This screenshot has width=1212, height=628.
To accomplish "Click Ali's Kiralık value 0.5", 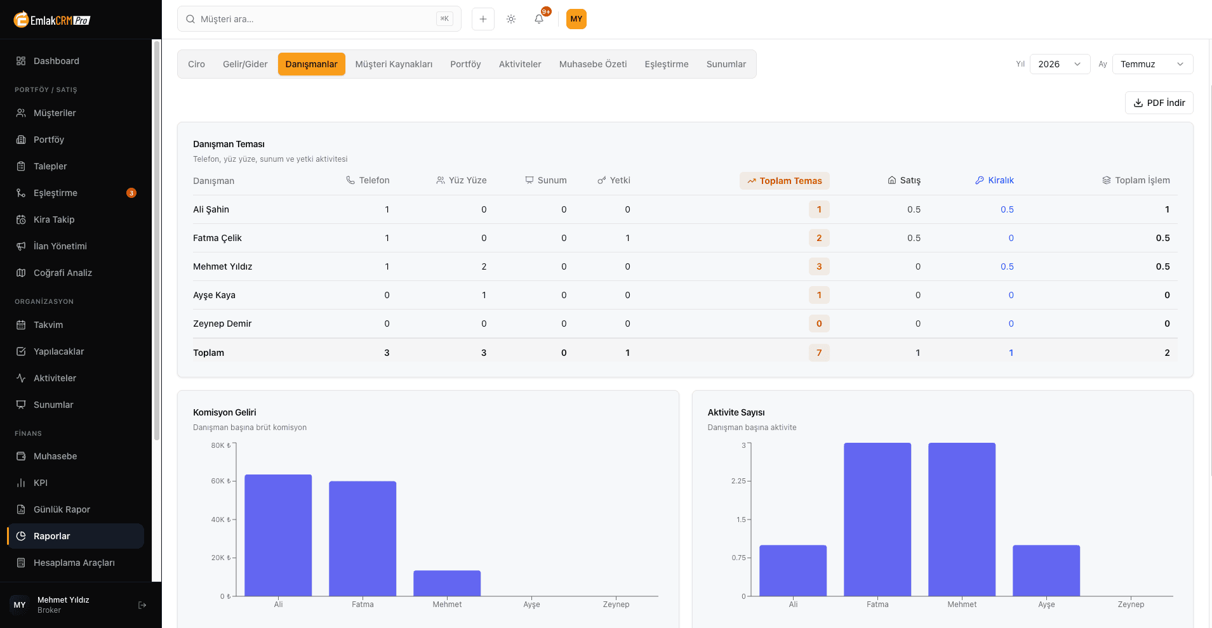I will tap(1007, 209).
